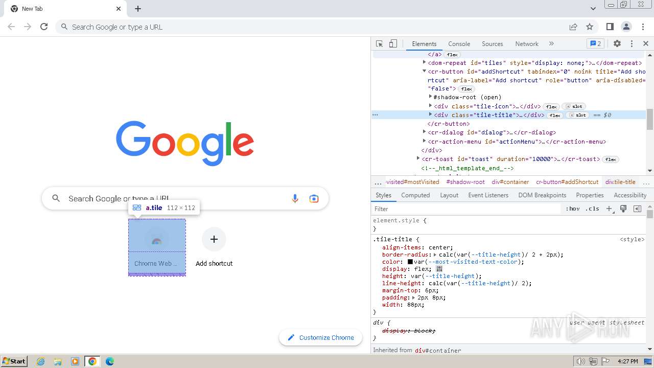Open Internet Explorer from the taskbar
Screen dimensions: 654x368
(x=40, y=361)
